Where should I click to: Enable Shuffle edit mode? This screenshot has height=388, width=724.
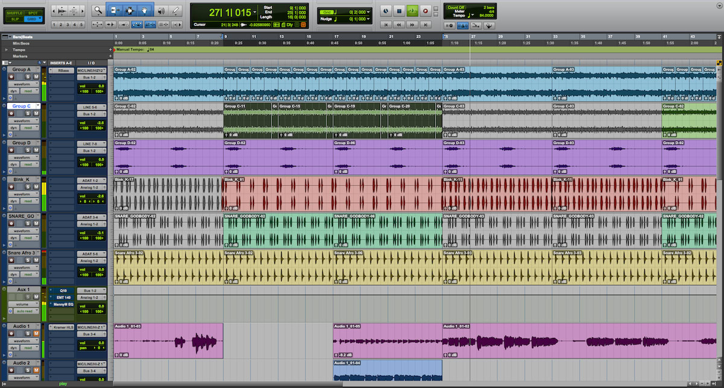[x=14, y=13]
